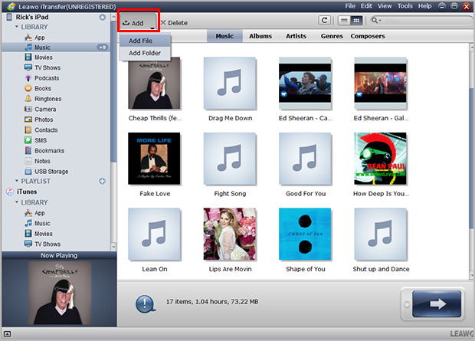Image resolution: width=475 pixels, height=341 pixels.
Task: Open the Photos category
Action: click(44, 120)
